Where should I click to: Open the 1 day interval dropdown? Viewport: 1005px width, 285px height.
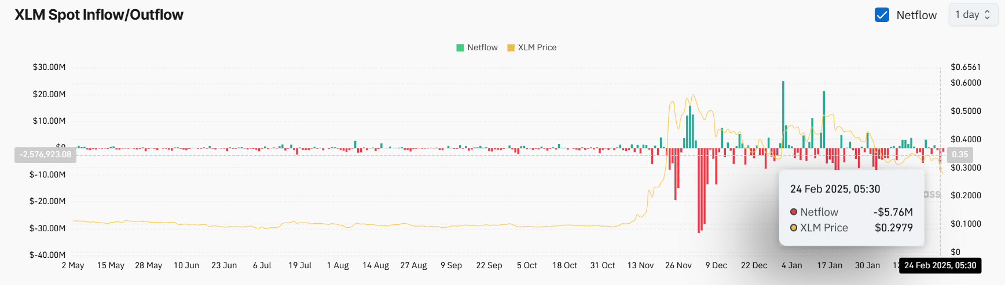click(x=973, y=15)
